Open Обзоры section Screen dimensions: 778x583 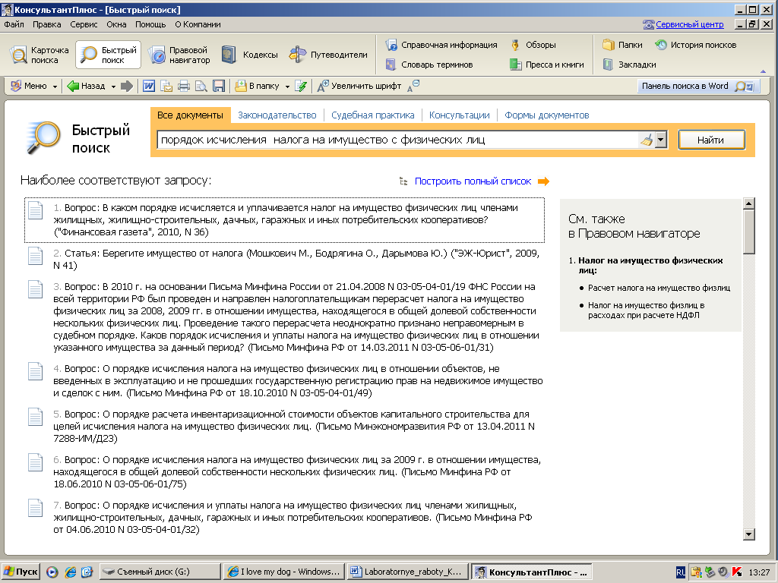pos(533,45)
